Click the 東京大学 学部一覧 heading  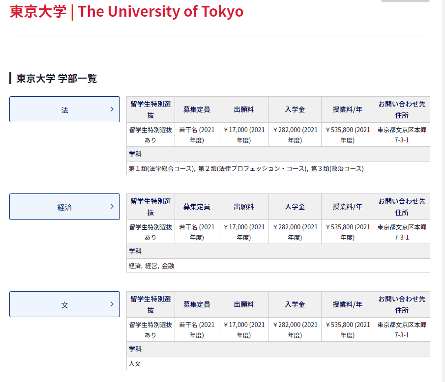click(57, 79)
